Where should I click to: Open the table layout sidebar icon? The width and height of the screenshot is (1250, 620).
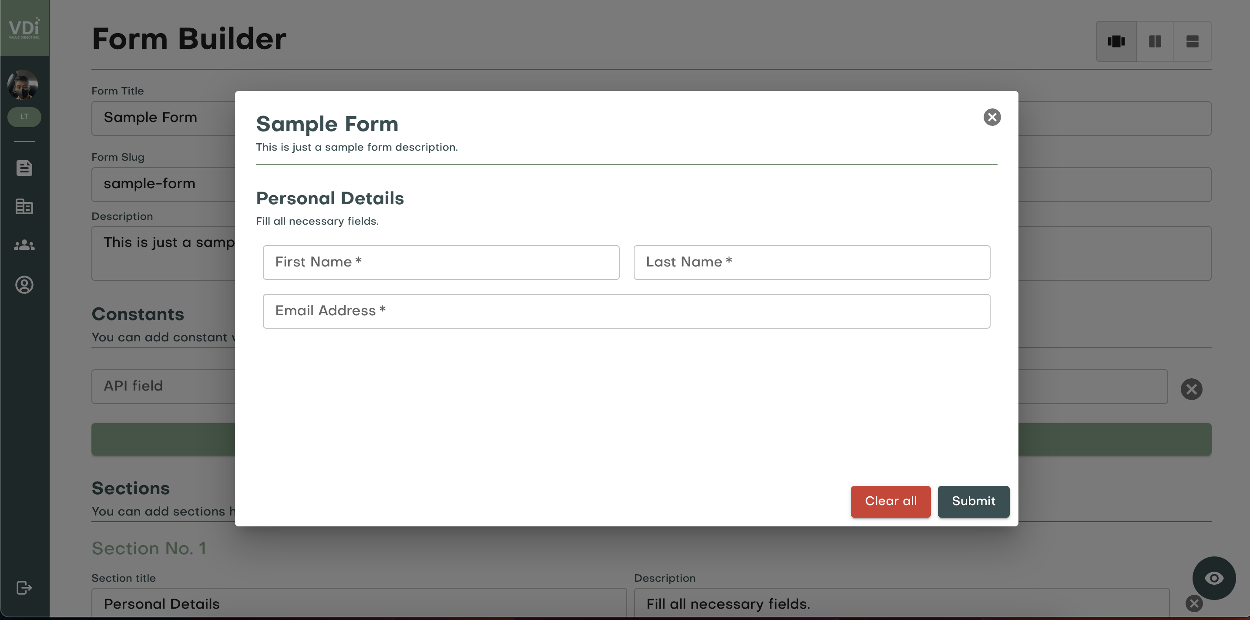point(24,207)
